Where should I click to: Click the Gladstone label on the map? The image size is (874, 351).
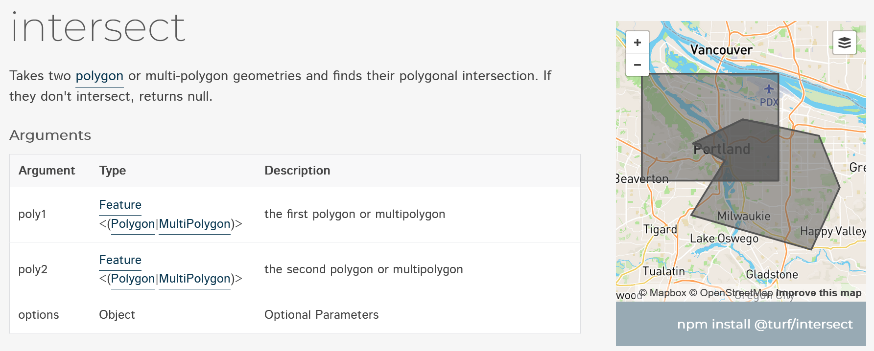[772, 275]
